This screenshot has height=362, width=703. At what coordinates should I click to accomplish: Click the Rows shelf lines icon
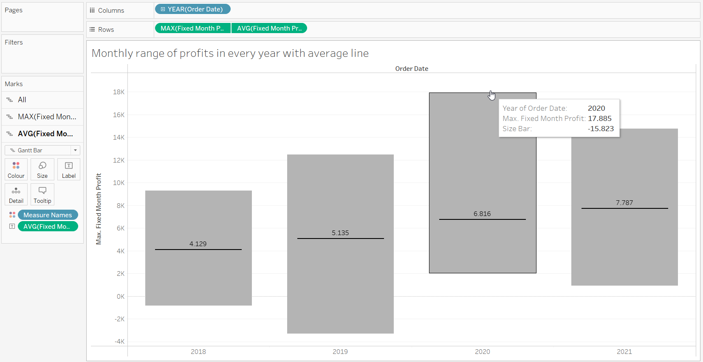tap(92, 29)
